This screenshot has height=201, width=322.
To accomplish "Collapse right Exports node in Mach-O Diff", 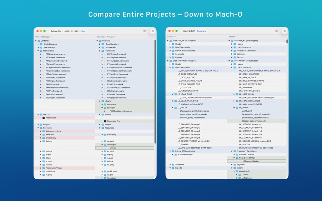I will [232, 168].
